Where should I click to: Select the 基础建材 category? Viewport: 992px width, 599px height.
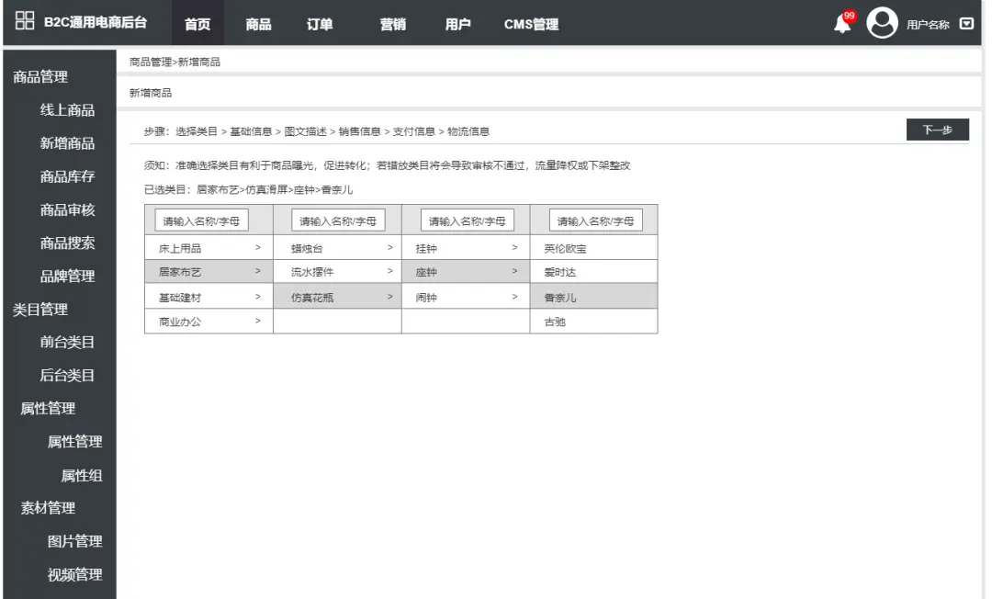(180, 298)
